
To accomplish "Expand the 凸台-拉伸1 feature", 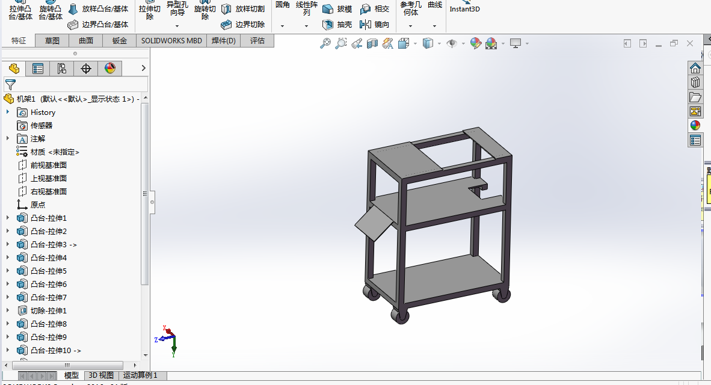I will point(8,218).
